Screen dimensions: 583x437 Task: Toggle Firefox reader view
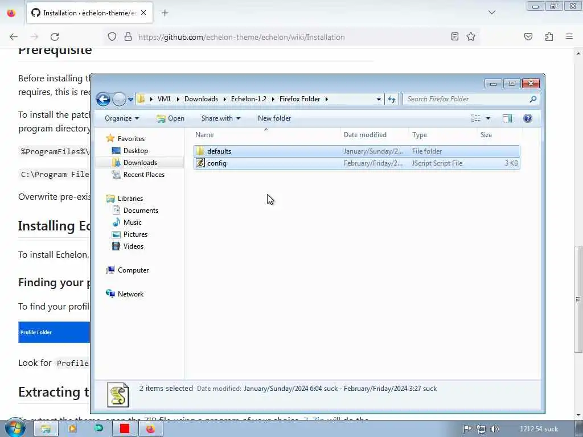pyautogui.click(x=455, y=36)
